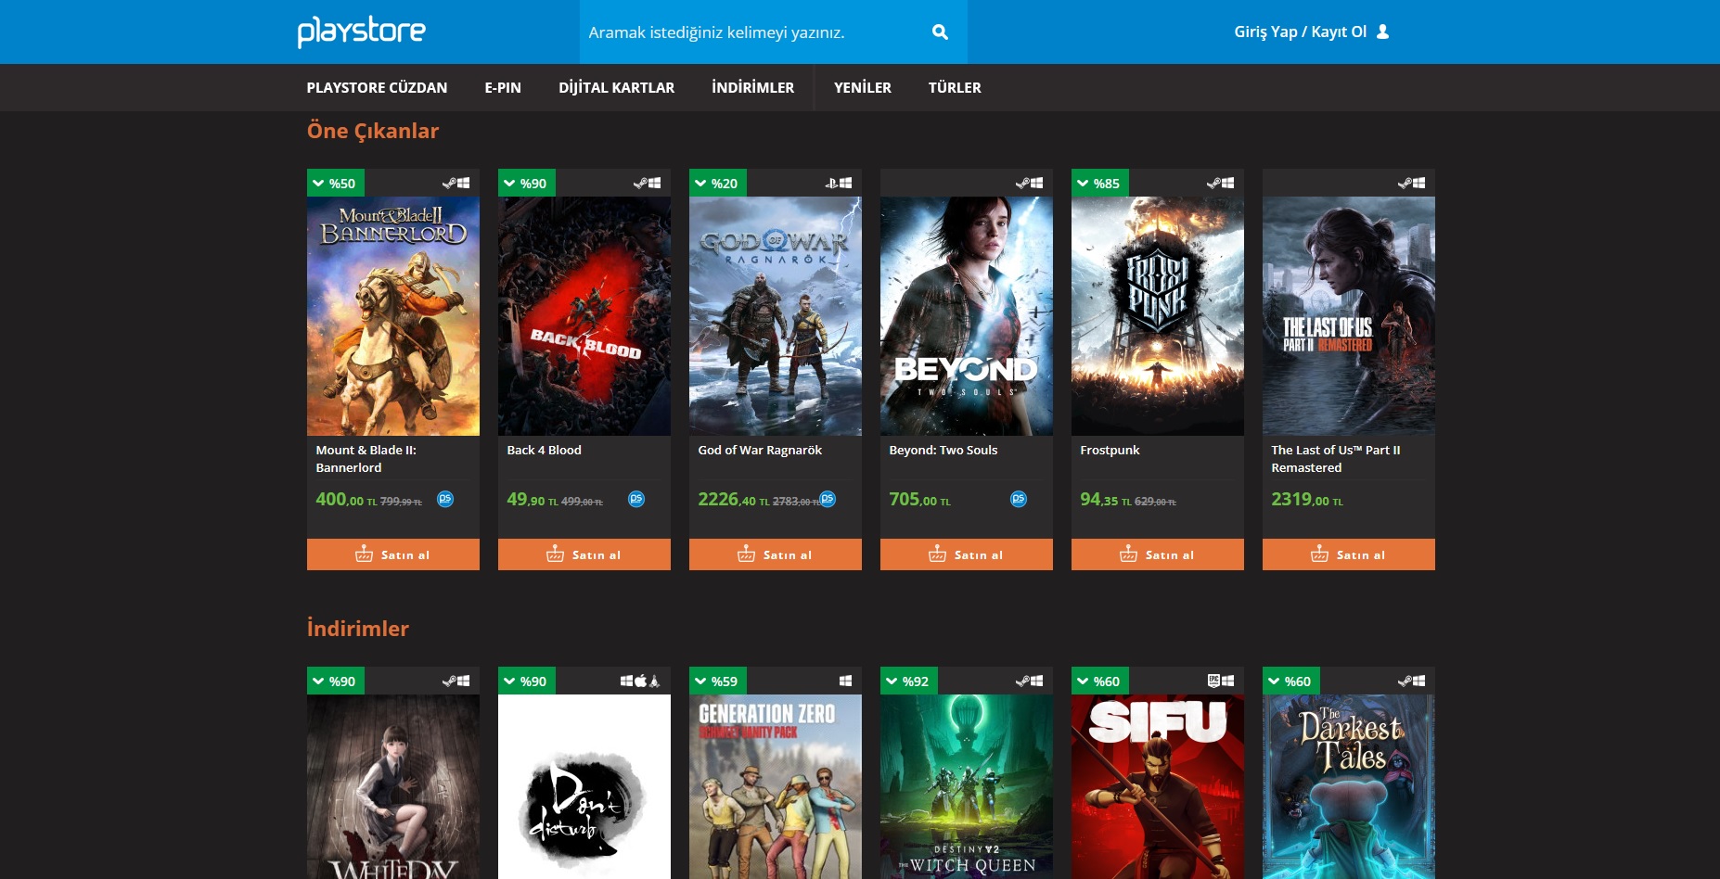This screenshot has height=879, width=1720.
Task: Open DİJİTAL KARTLAR menu item
Action: coord(617,88)
